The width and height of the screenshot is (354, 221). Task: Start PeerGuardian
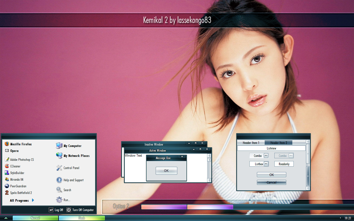[15, 186]
